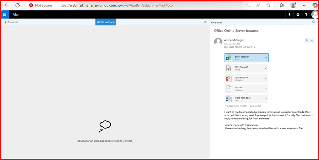Expand options for Excel-test.xlsx attachment
The height and width of the screenshot is (160, 319).
pyautogui.click(x=266, y=58)
